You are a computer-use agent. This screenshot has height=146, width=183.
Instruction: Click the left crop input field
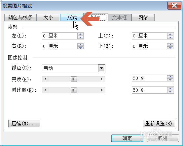[60, 36]
